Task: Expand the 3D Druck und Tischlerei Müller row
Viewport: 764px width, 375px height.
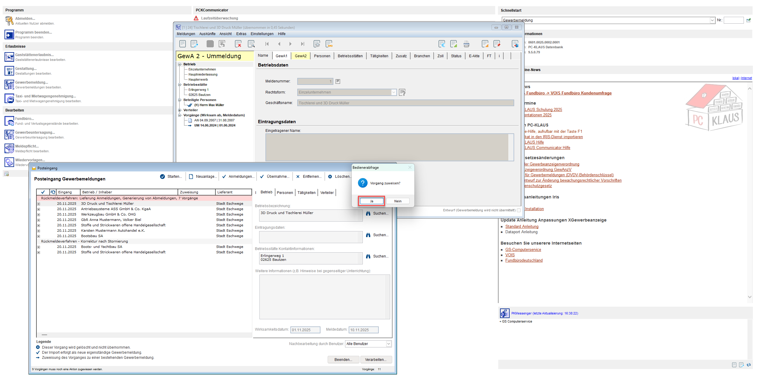Action: pyautogui.click(x=38, y=204)
